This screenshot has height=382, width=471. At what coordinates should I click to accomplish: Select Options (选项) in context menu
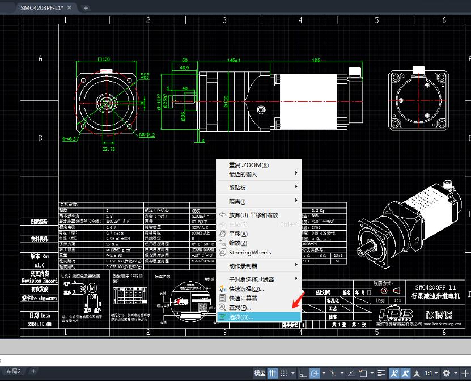241,317
